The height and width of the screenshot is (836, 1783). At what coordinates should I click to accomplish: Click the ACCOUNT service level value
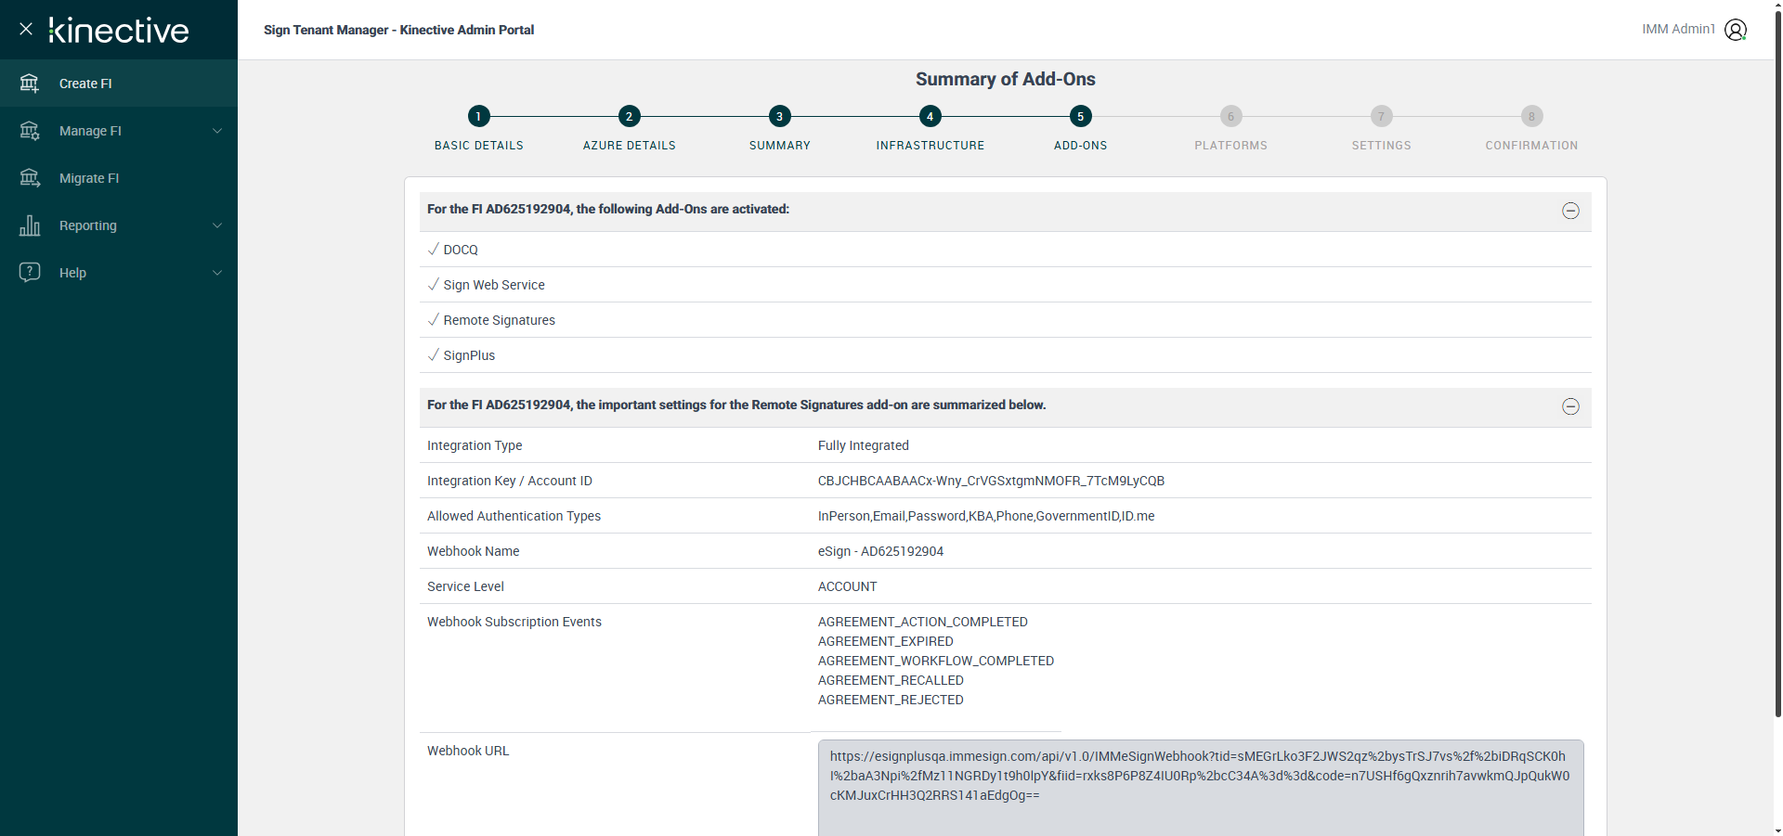tap(847, 586)
